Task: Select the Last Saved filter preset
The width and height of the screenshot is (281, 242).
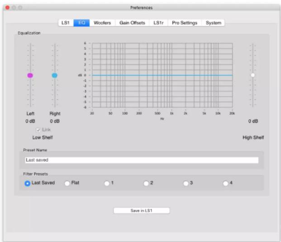Action: coord(27,183)
